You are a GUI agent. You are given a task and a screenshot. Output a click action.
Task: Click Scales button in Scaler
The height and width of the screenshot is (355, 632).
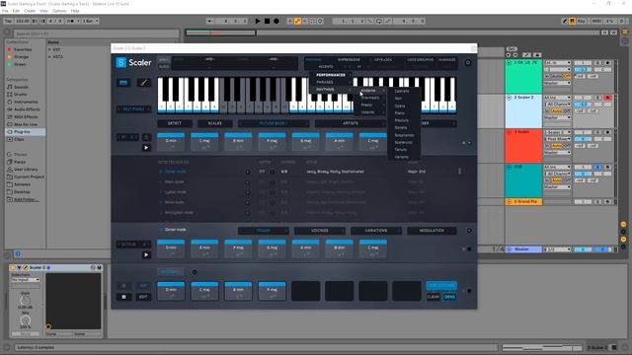point(215,123)
